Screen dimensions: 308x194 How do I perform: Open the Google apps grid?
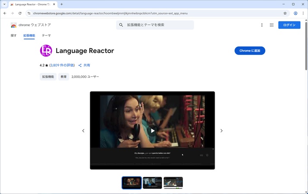pyautogui.click(x=271, y=25)
